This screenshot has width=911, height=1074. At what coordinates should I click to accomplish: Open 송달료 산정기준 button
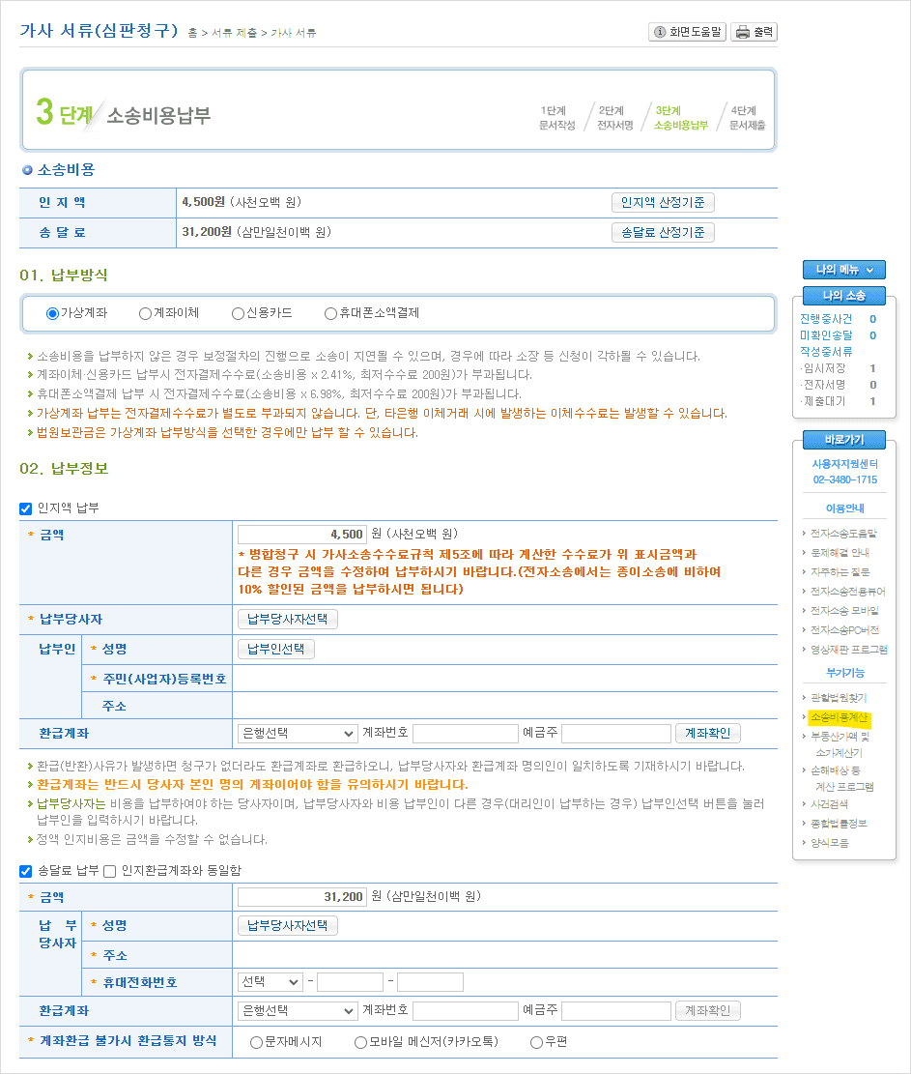coord(663,232)
